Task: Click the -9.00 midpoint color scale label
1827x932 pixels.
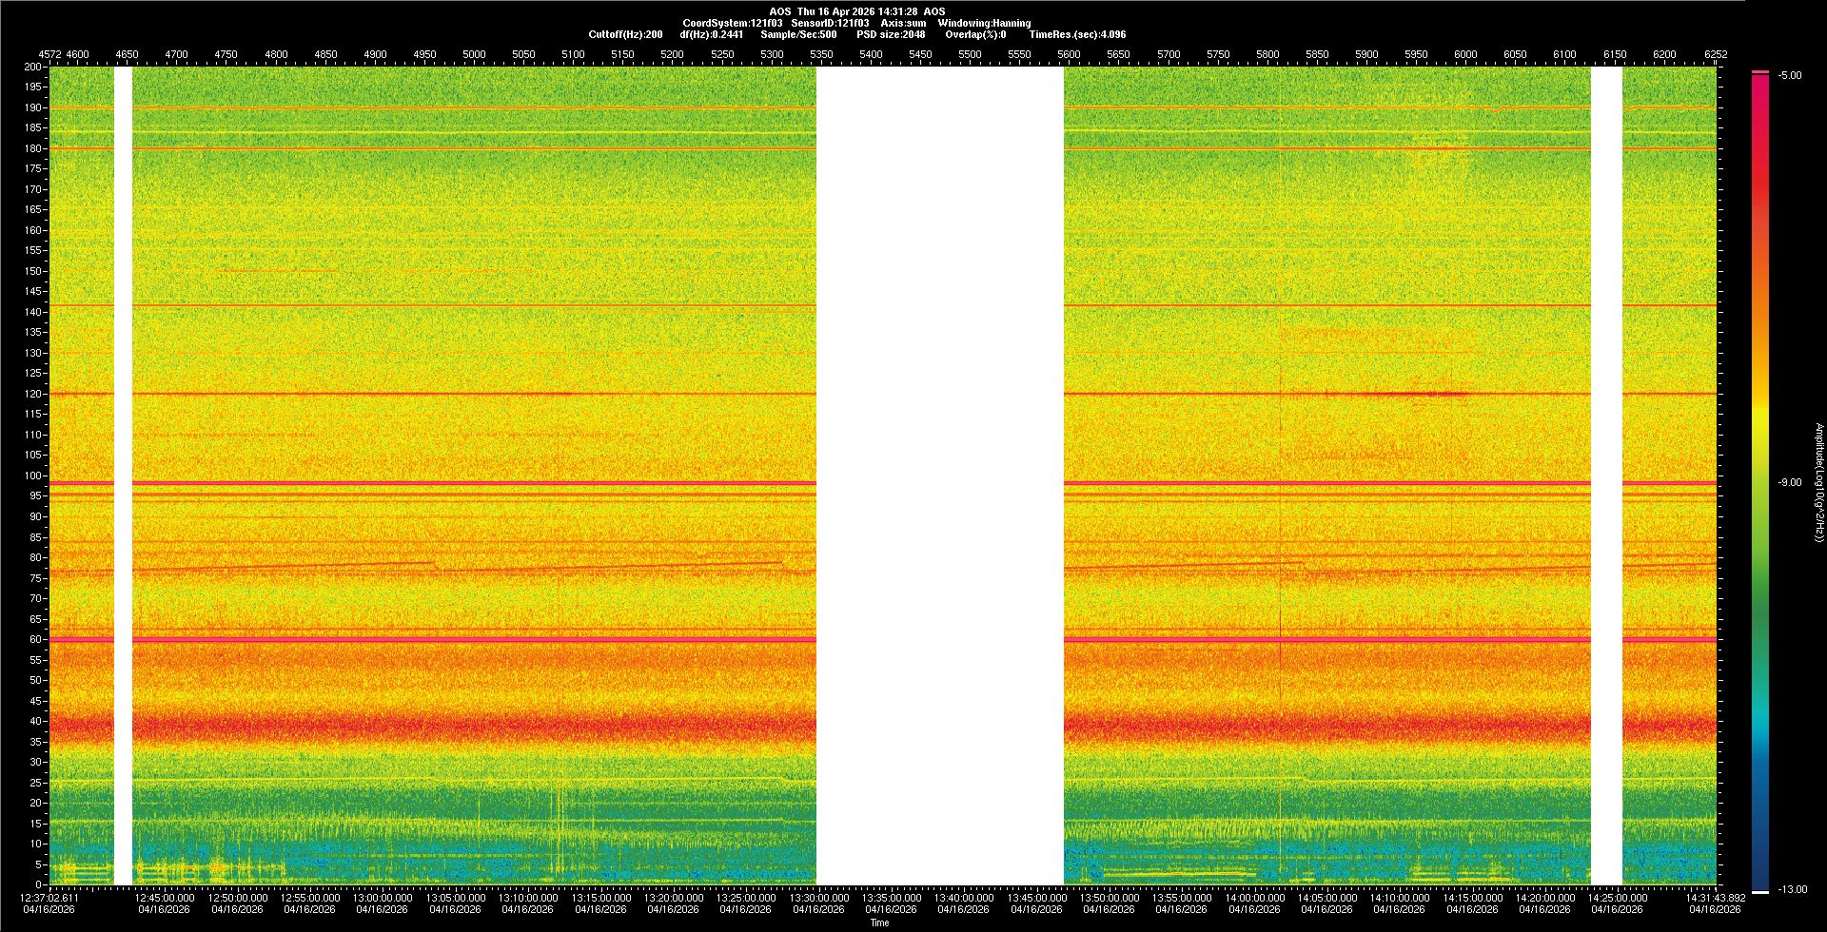Action: [1790, 483]
